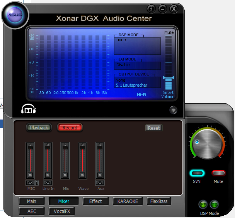Click the OUTPUT DEVICE 5.1 Lautsprecher entry
This screenshot has width=235, height=218.
coord(131,85)
